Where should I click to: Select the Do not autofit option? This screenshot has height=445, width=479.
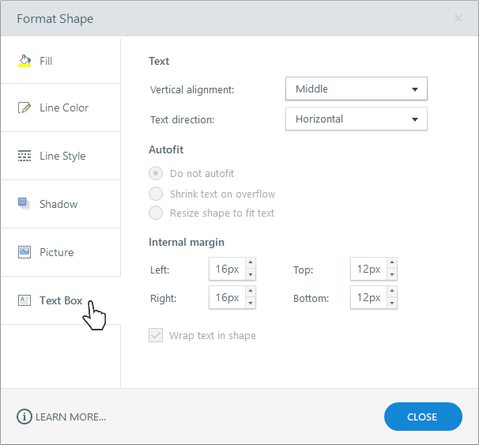click(157, 173)
